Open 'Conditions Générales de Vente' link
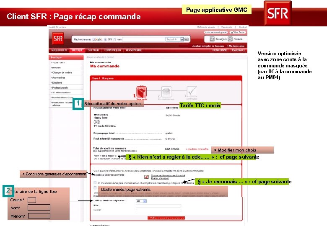 tap(109, 175)
